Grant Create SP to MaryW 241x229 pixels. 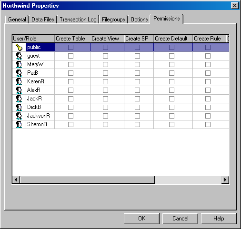point(137,64)
